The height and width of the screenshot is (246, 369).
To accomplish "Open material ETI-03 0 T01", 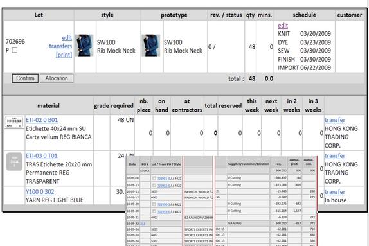I will (42, 155).
